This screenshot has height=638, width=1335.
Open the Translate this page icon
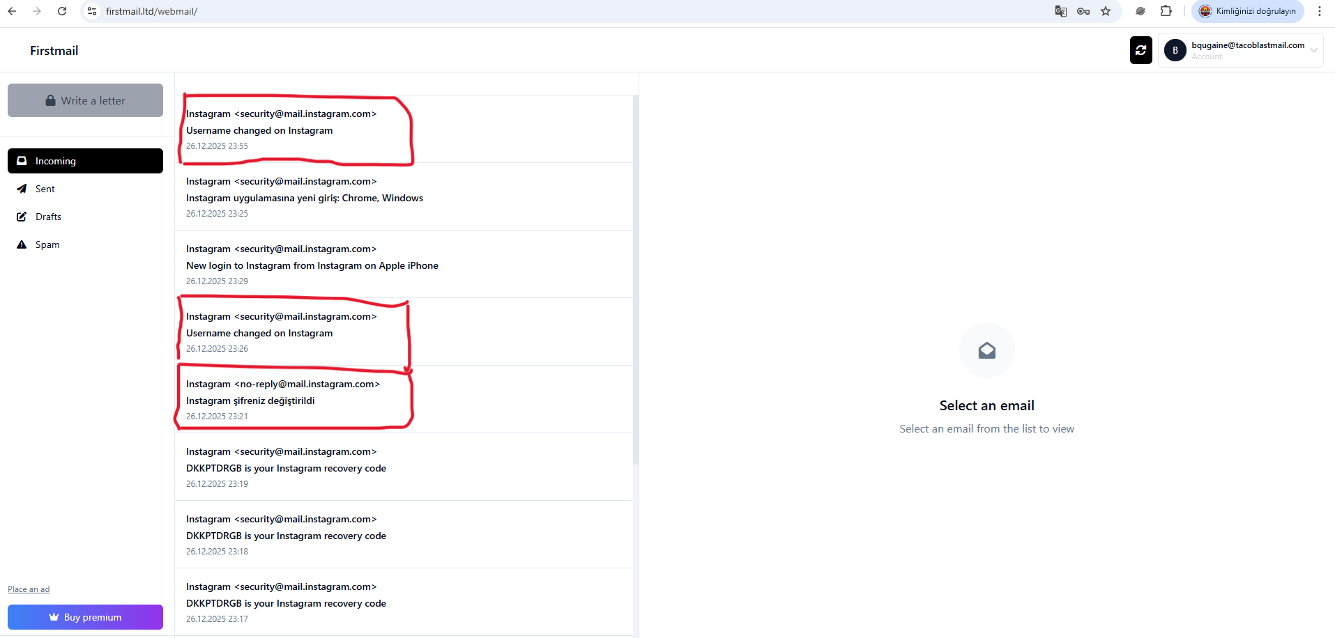click(1061, 11)
